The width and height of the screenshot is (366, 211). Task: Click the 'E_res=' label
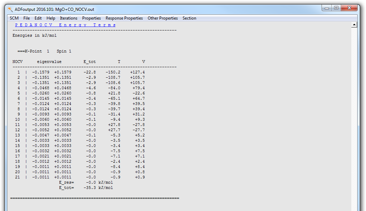66,183
